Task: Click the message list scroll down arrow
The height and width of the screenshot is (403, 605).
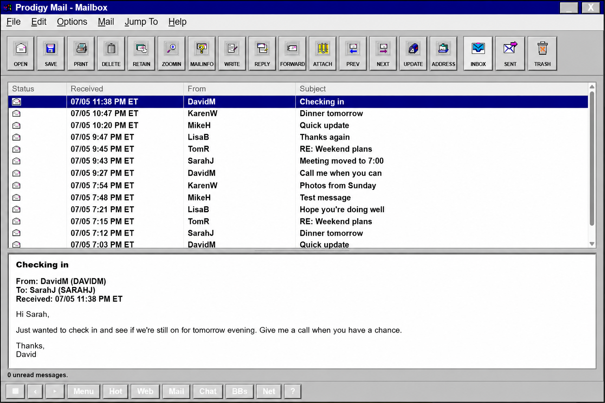Action: click(592, 244)
